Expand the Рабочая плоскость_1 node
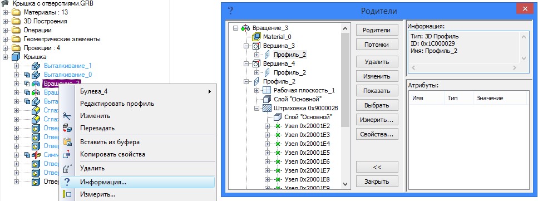 pos(256,90)
